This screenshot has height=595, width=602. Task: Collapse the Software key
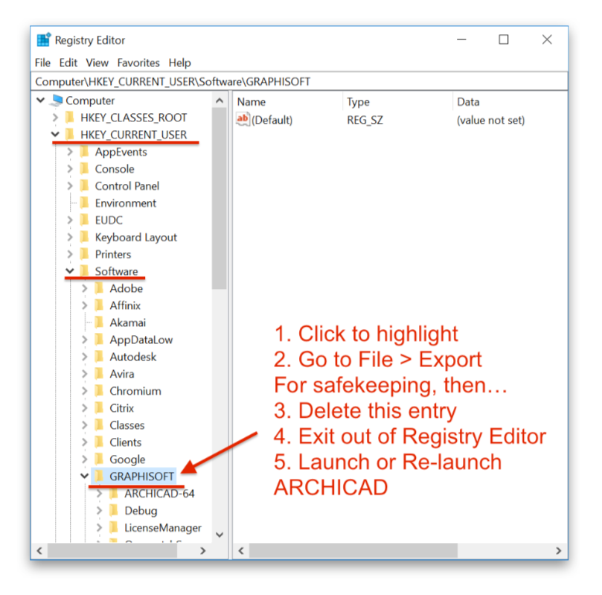pyautogui.click(x=68, y=271)
